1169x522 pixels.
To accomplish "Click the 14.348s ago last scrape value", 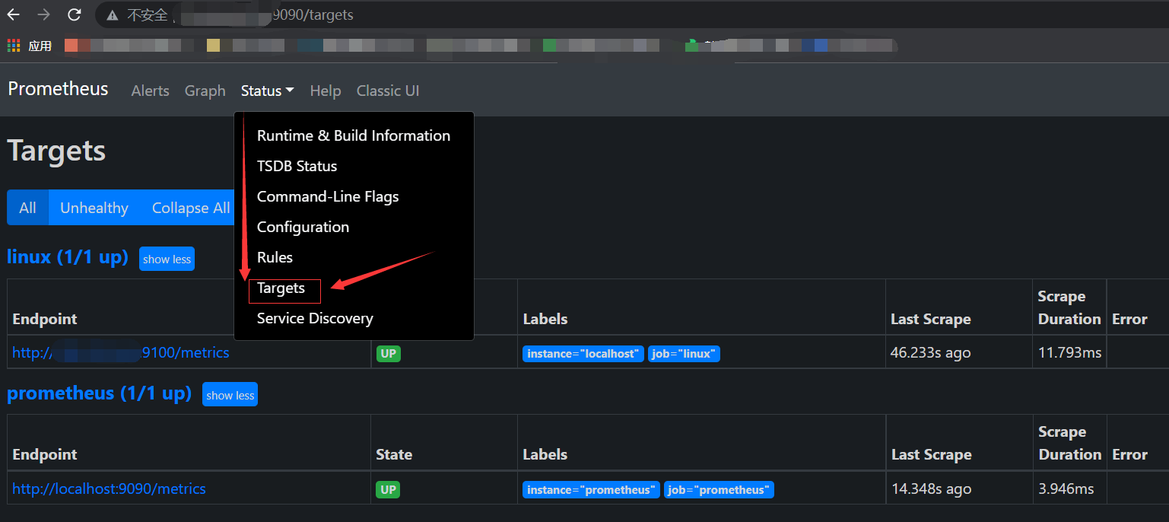I will [x=931, y=489].
